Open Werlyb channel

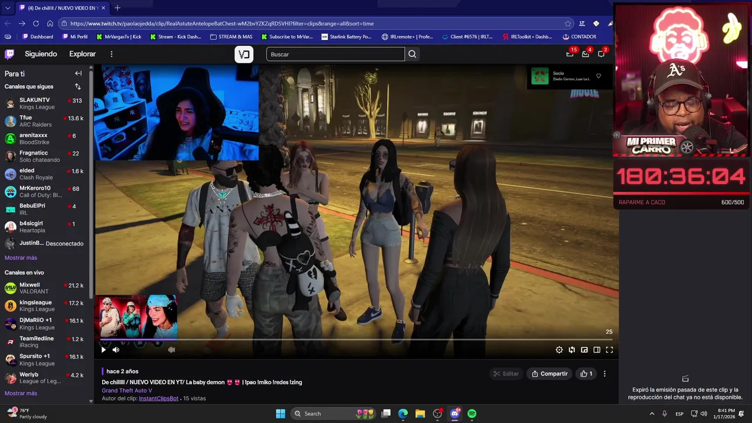pos(45,378)
